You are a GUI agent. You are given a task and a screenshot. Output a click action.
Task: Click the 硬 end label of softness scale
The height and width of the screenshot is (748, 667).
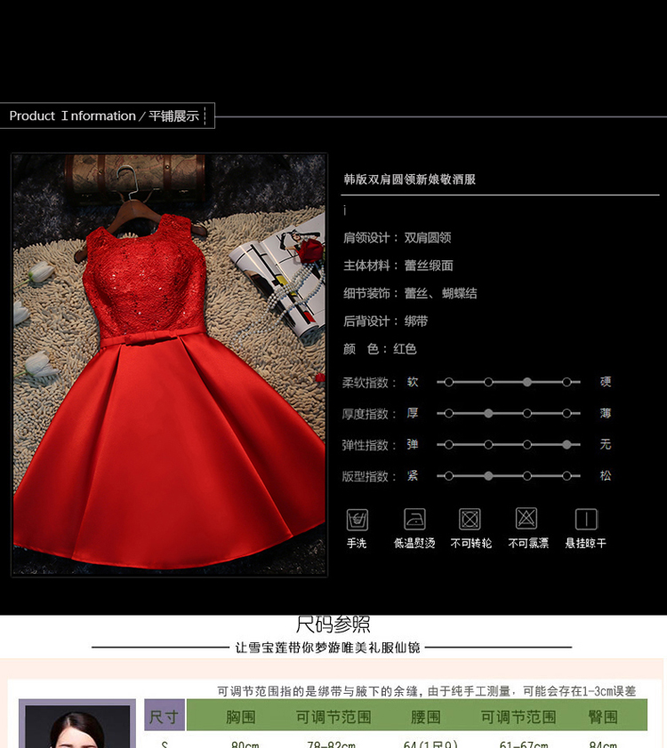[606, 382]
